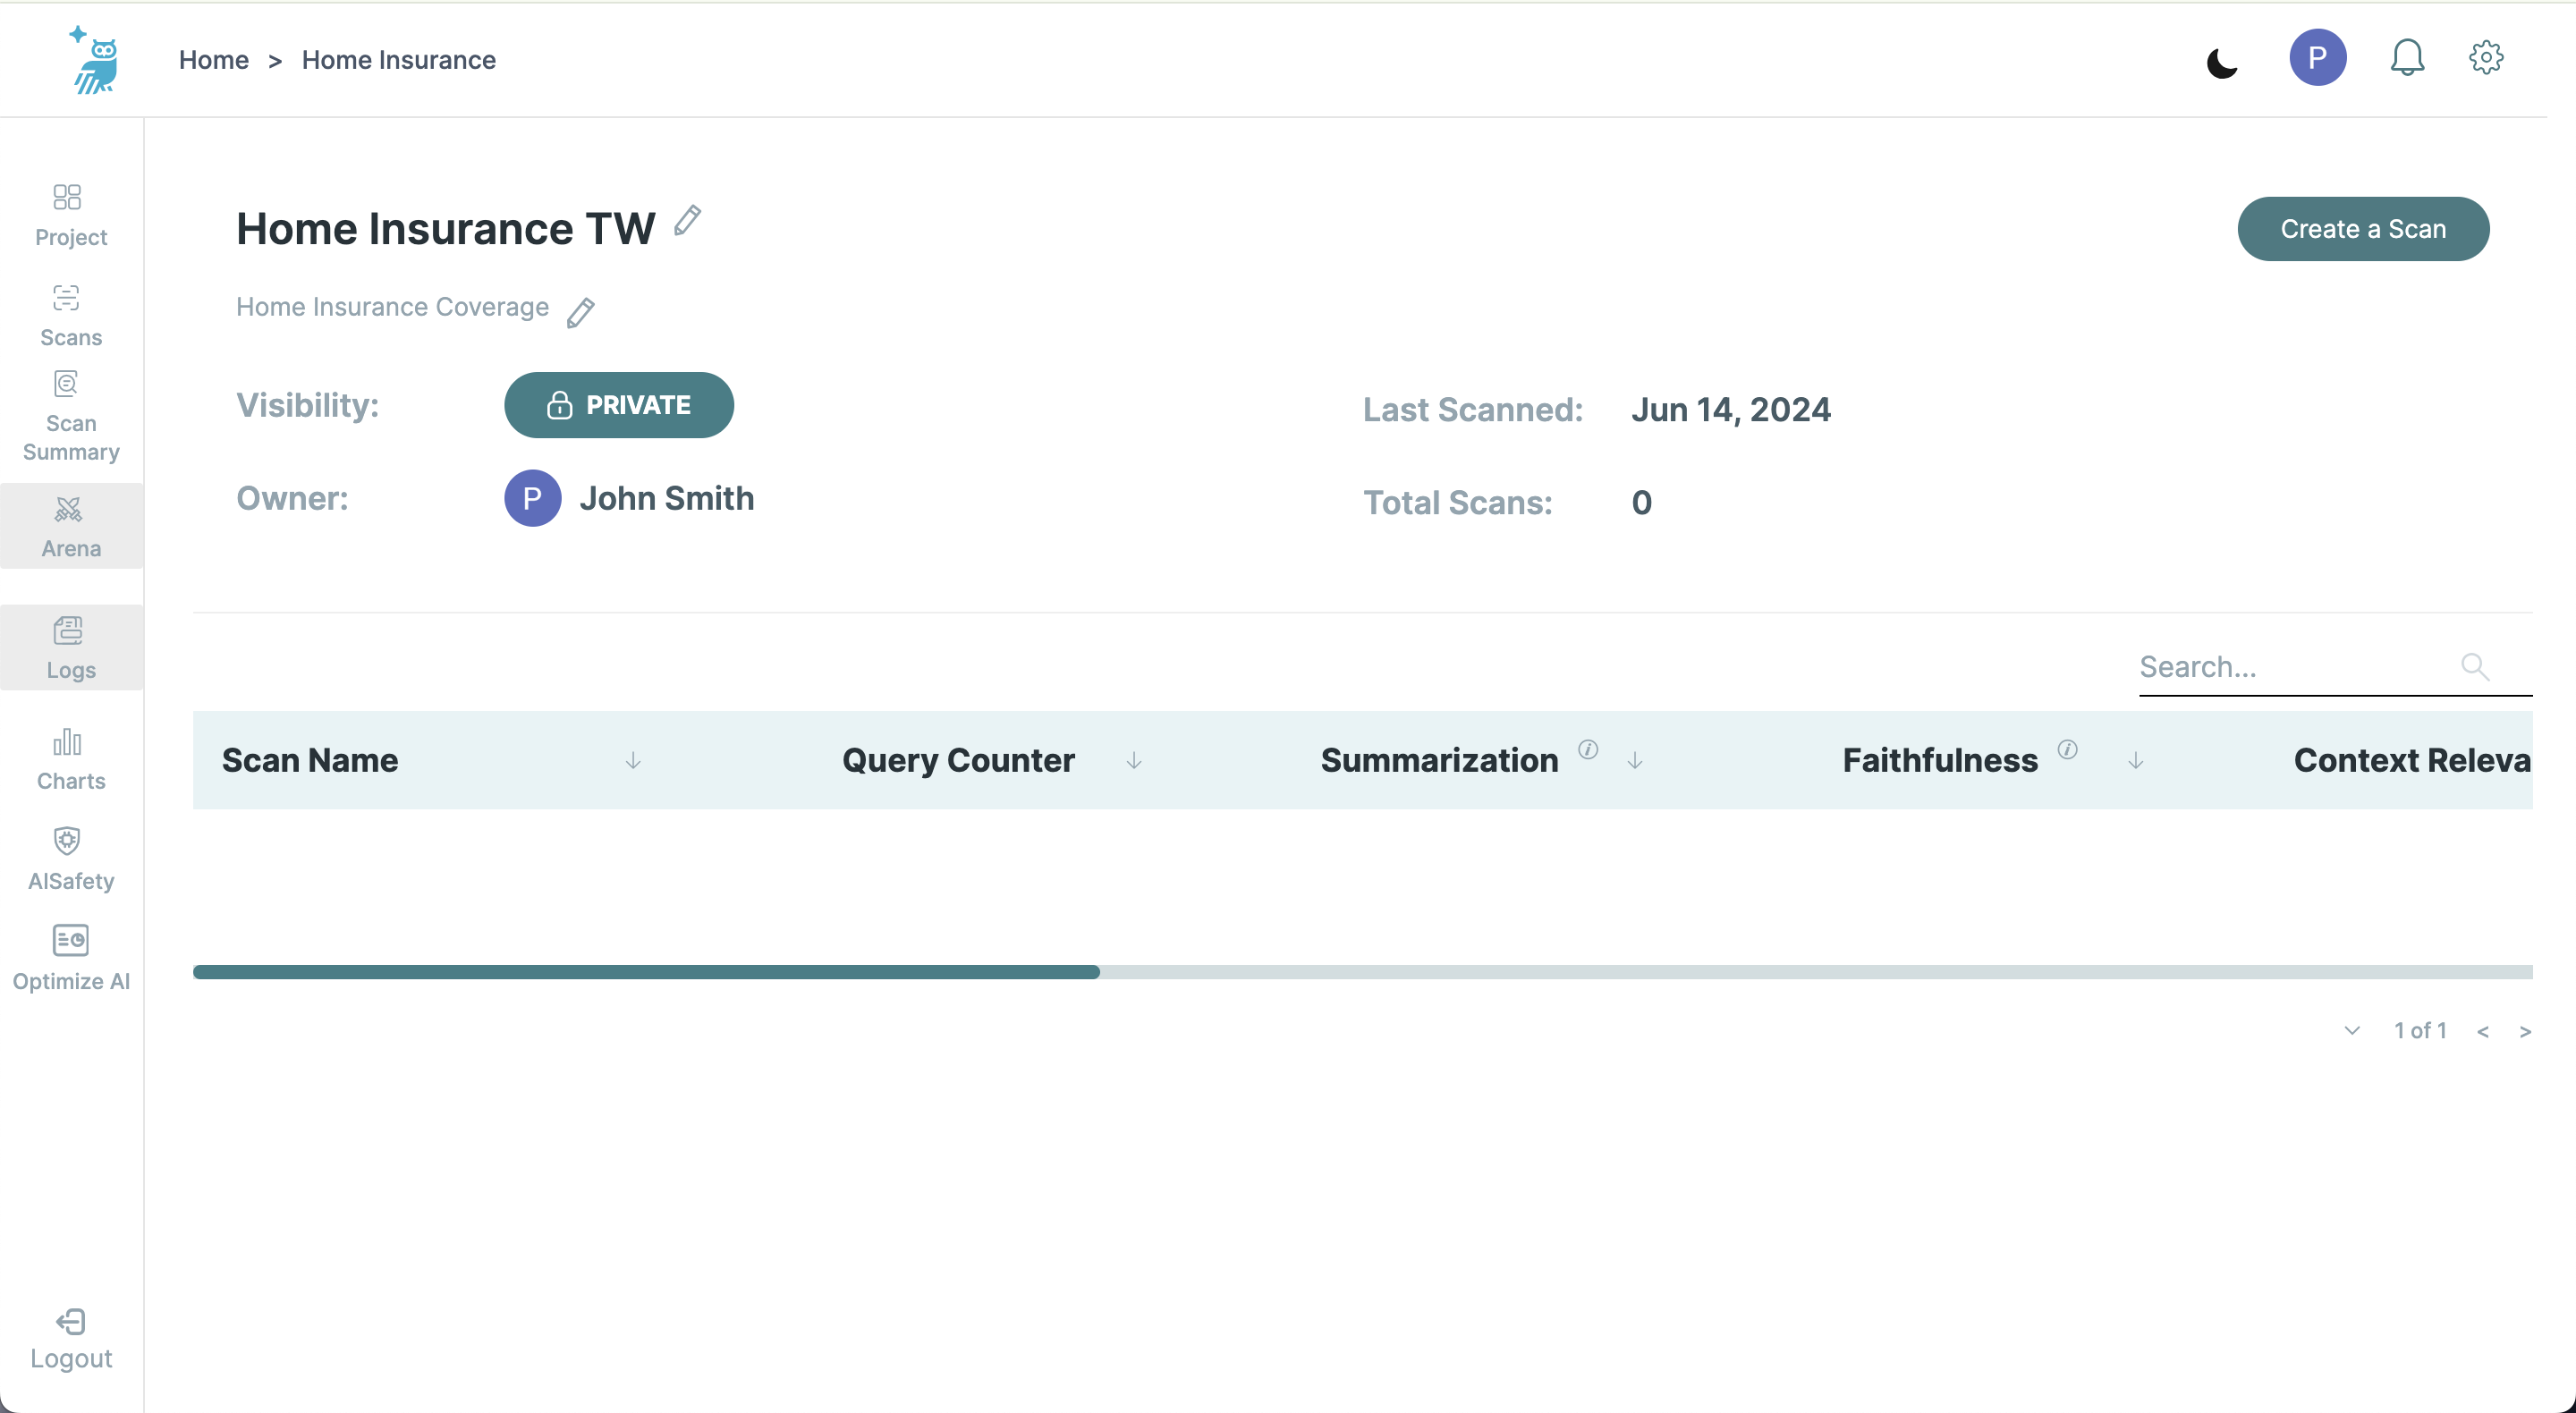Image resolution: width=2576 pixels, height=1413 pixels.
Task: Open the Logs sidebar item
Action: click(x=71, y=648)
